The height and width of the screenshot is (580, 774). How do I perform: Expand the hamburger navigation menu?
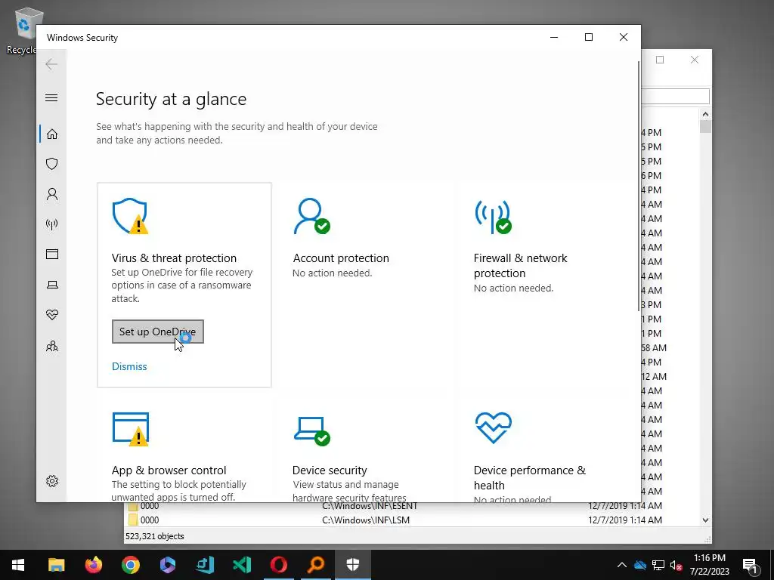click(x=51, y=97)
